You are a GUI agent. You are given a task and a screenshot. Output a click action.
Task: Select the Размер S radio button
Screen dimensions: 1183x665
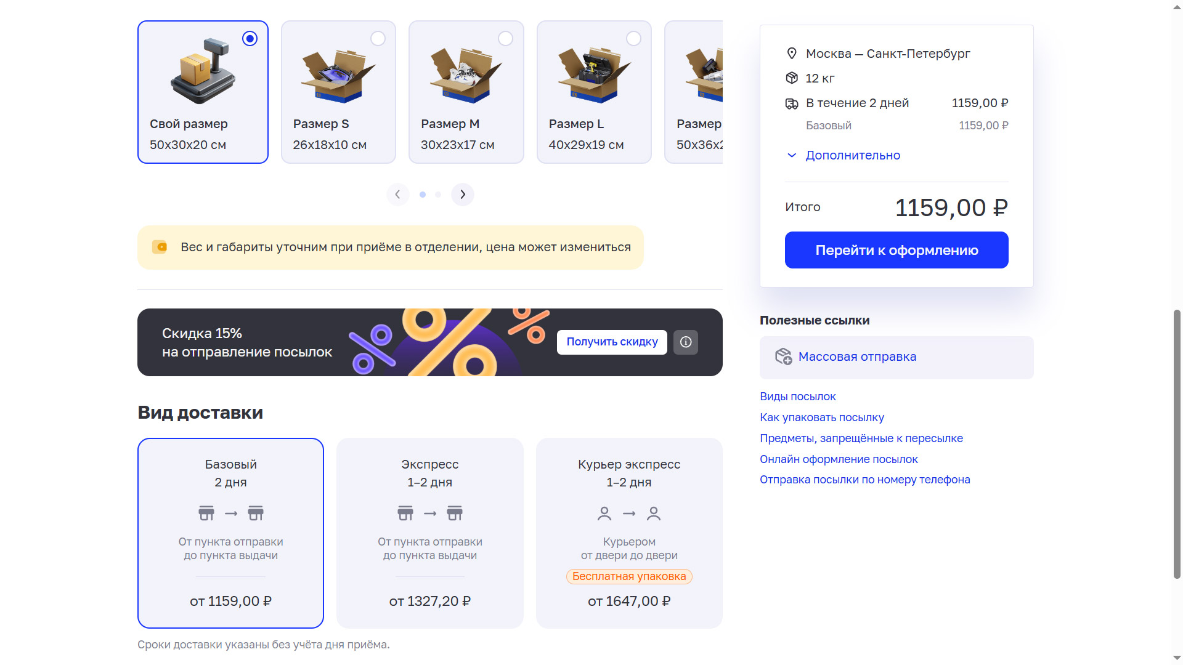(x=378, y=39)
